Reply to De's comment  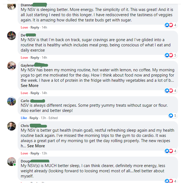tap(35, 58)
